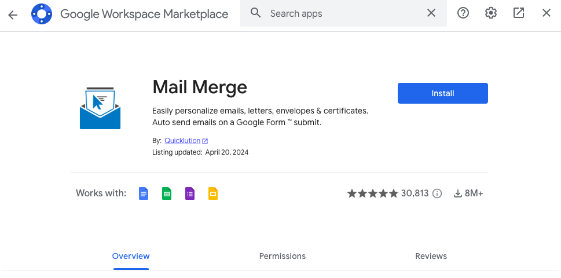Click the magnifier search icon
This screenshot has width=561, height=278.
(x=255, y=13)
